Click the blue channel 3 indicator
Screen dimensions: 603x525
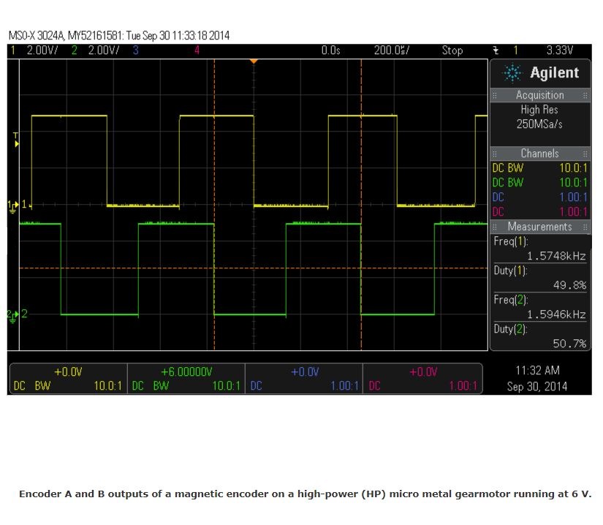(135, 50)
